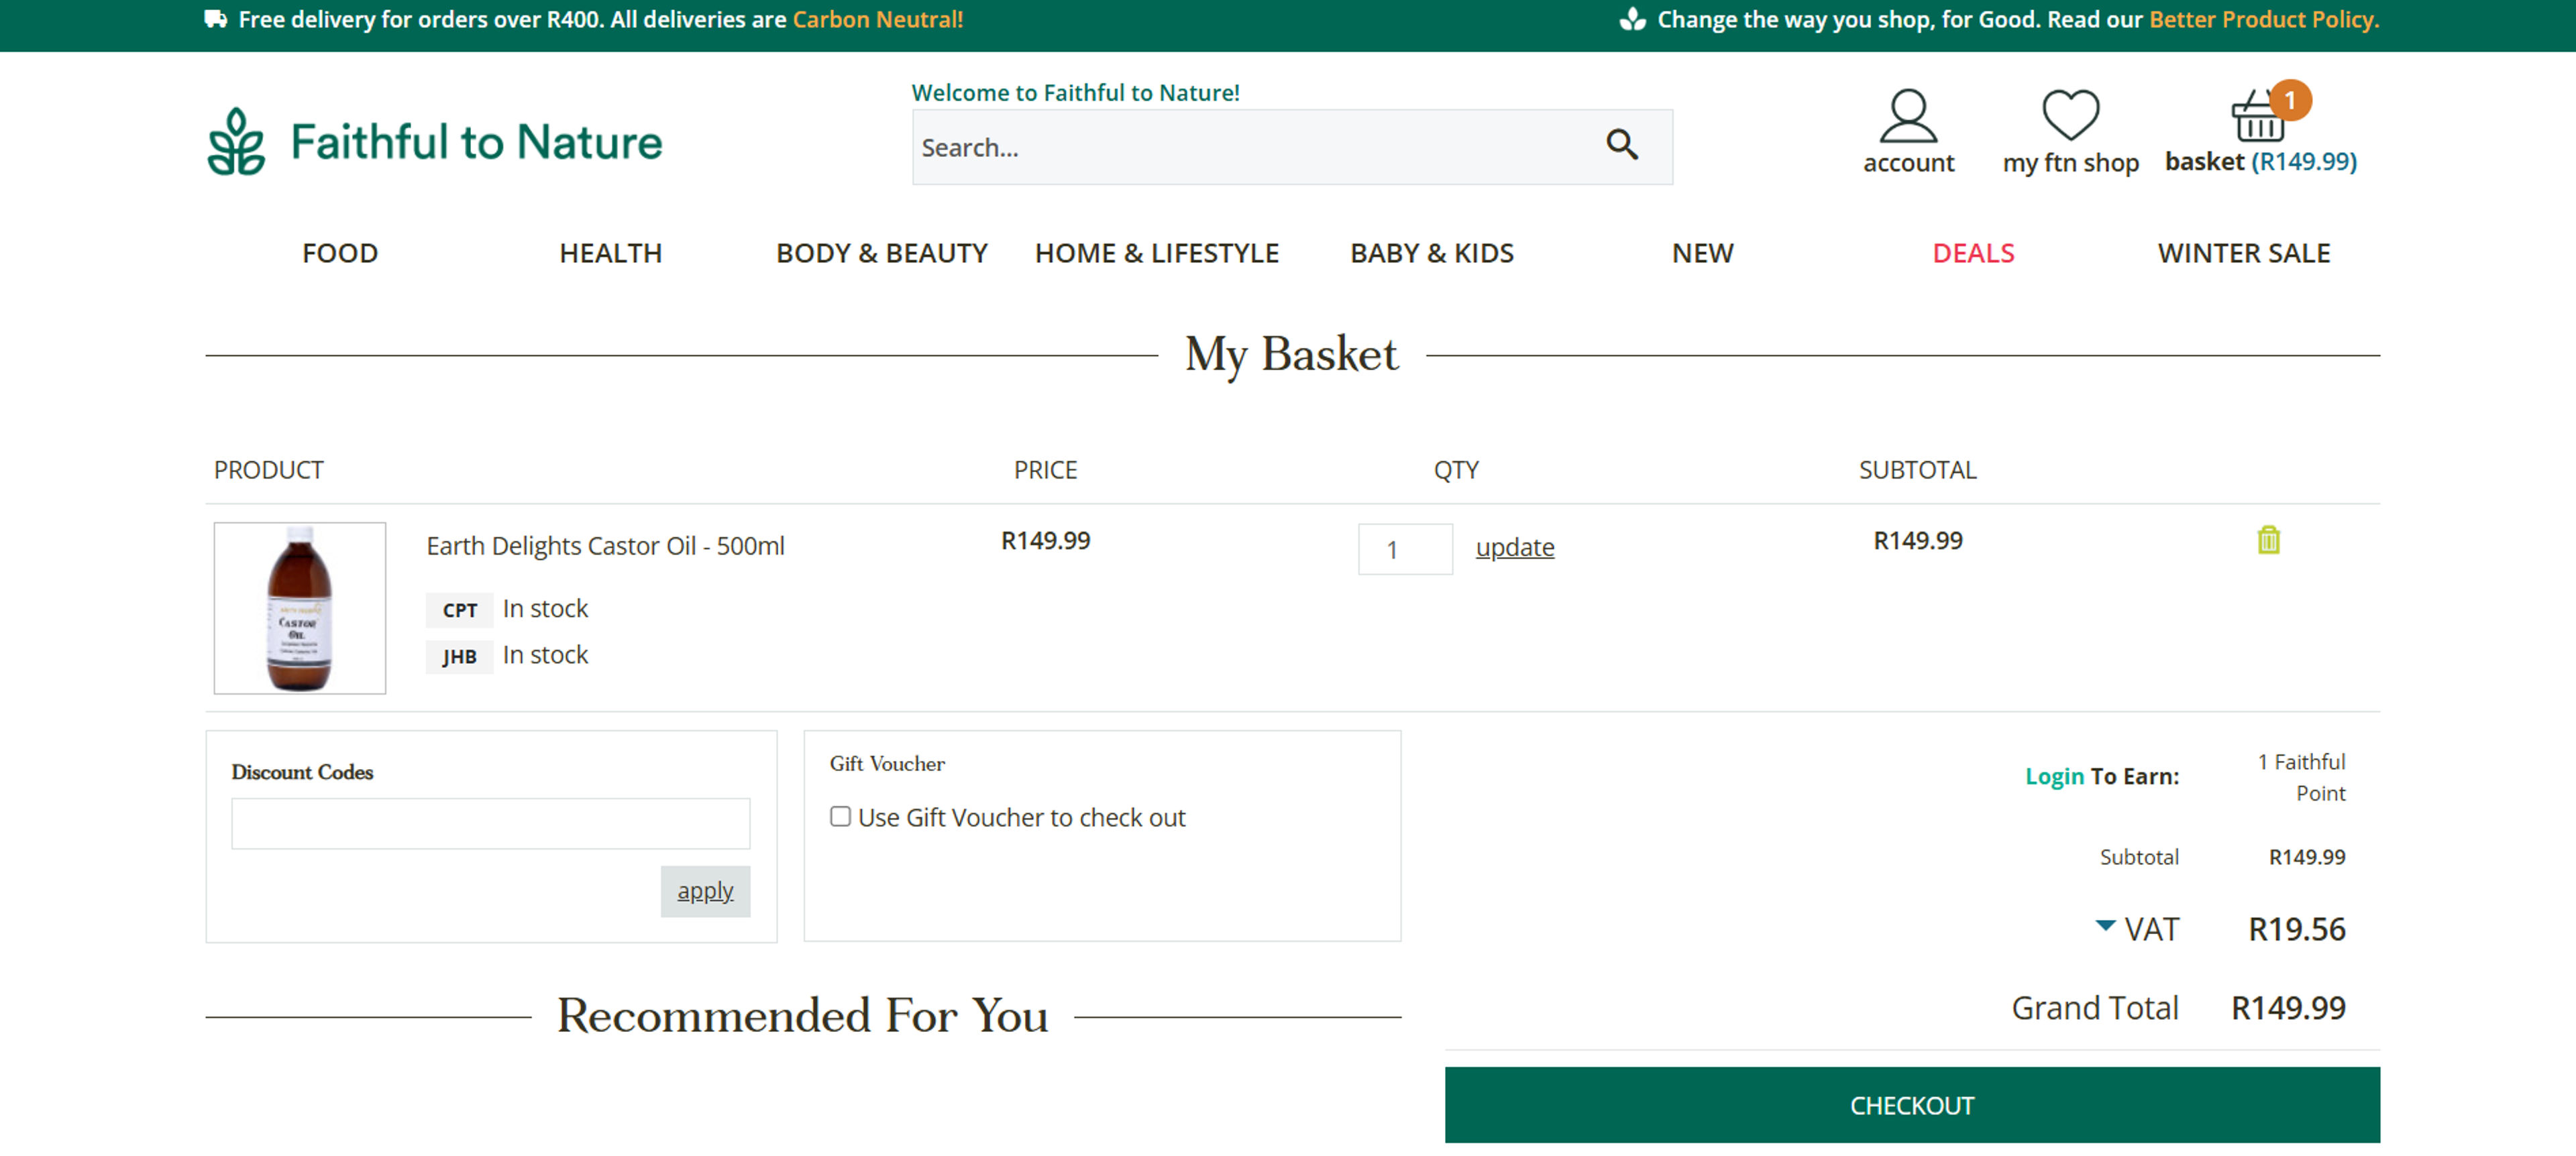The width and height of the screenshot is (2576, 1156).
Task: Remove castor oil using trash icon
Action: 2268,540
